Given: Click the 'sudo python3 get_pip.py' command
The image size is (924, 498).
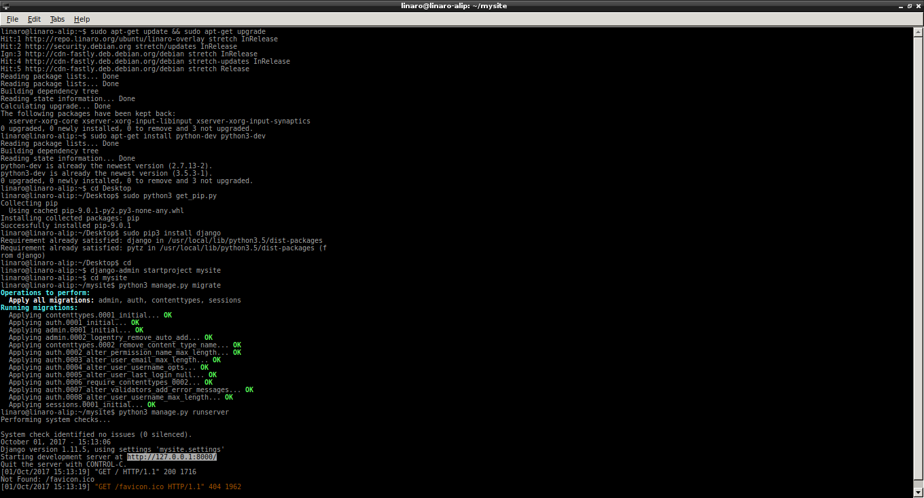Looking at the screenshot, I should [x=170, y=196].
